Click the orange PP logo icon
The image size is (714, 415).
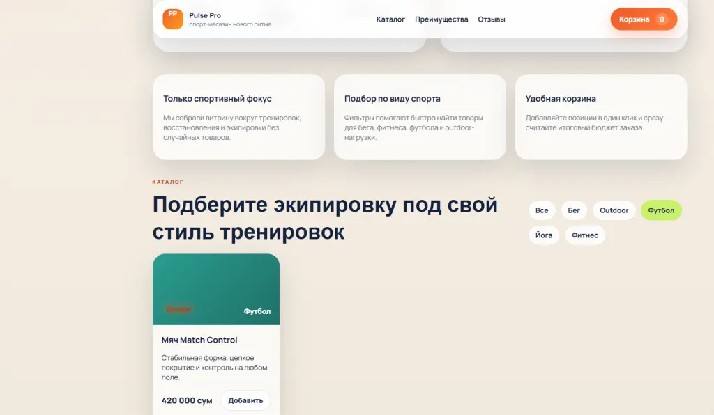(x=173, y=19)
